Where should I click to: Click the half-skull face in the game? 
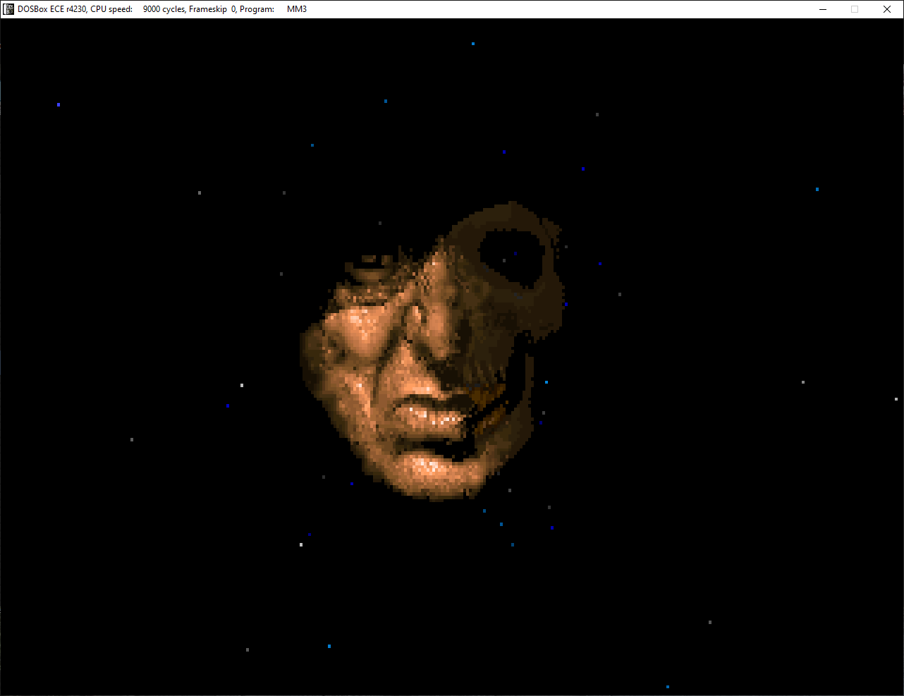[x=432, y=351]
